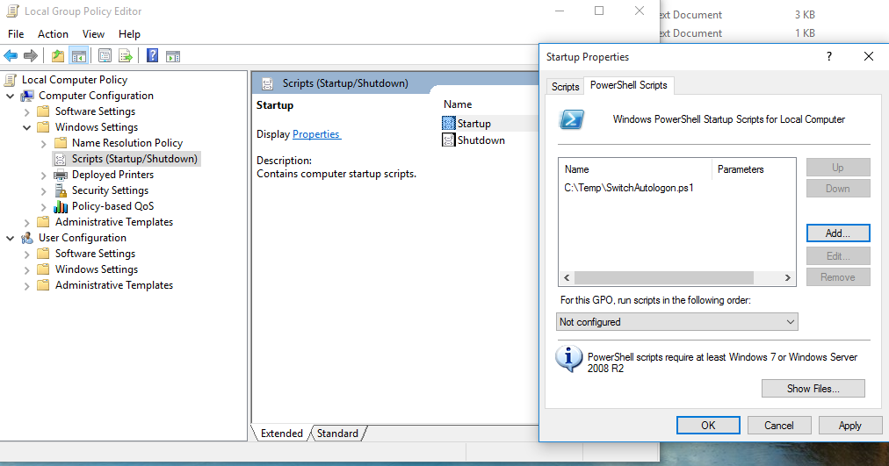This screenshot has width=889, height=466.
Task: Open Help via the question mark toolbar icon
Action: (153, 55)
